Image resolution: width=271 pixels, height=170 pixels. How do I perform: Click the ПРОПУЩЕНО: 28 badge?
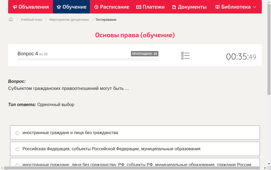point(145,53)
